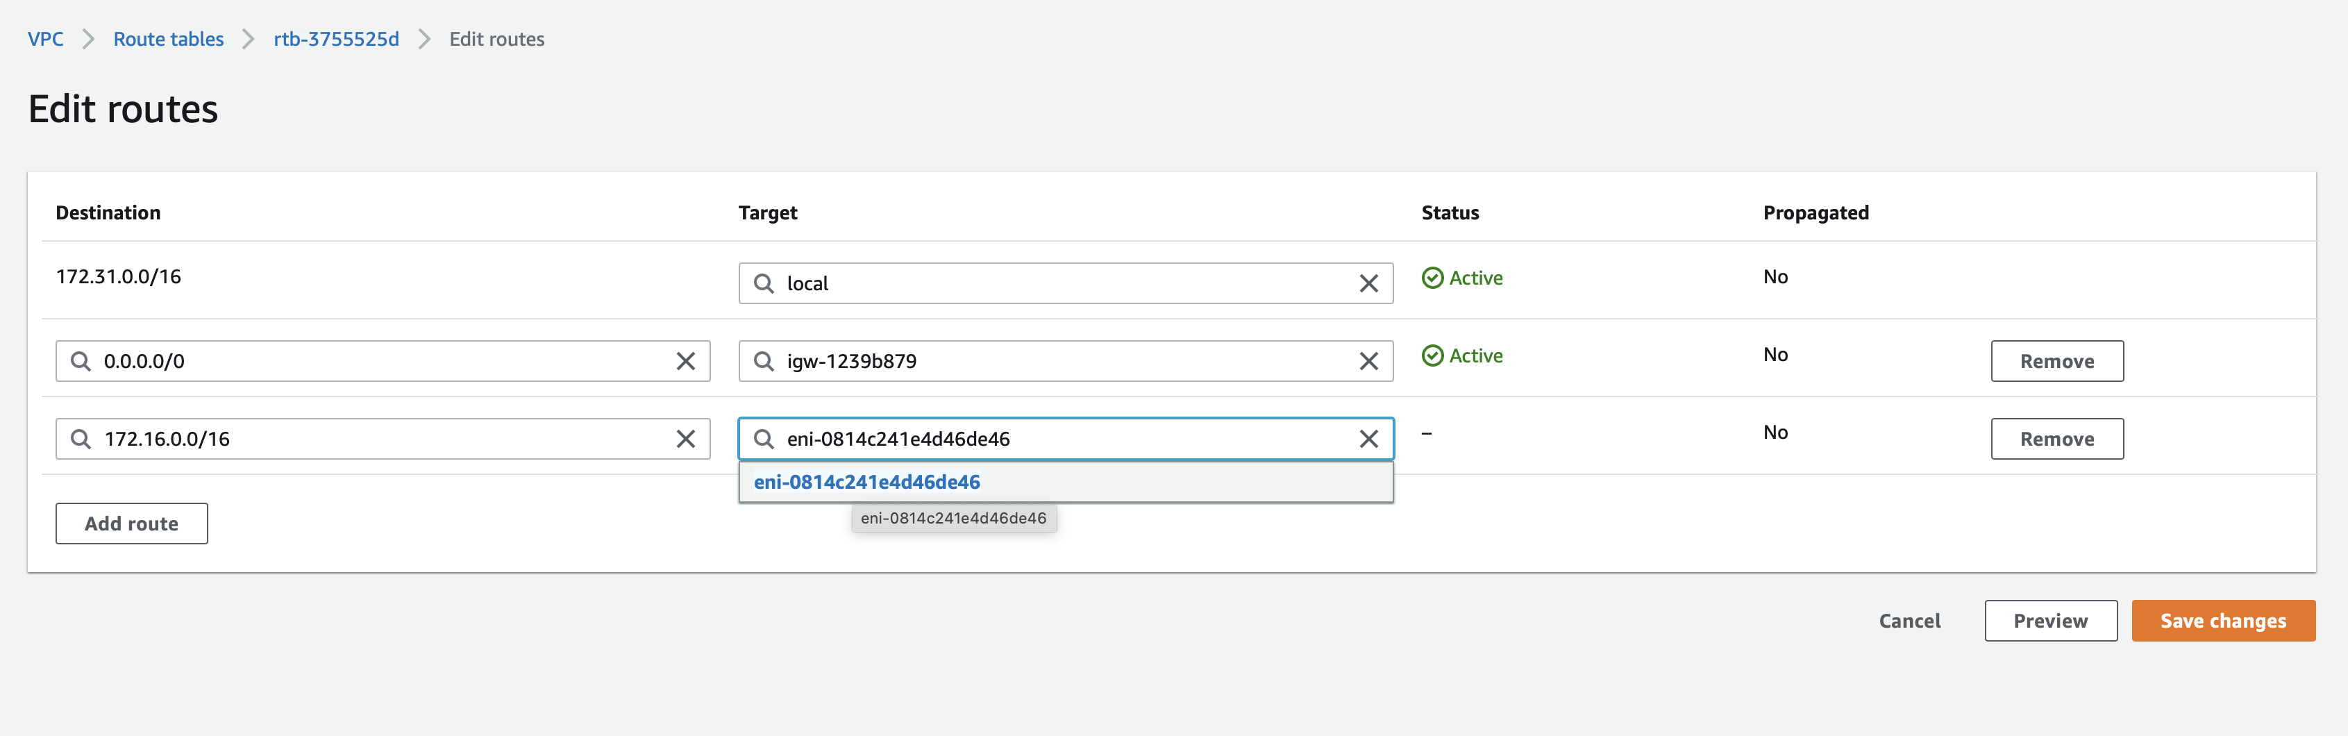Remove the 172.16.0.0/16 route
Viewport: 2348px width, 736px height.
pyautogui.click(x=2056, y=439)
